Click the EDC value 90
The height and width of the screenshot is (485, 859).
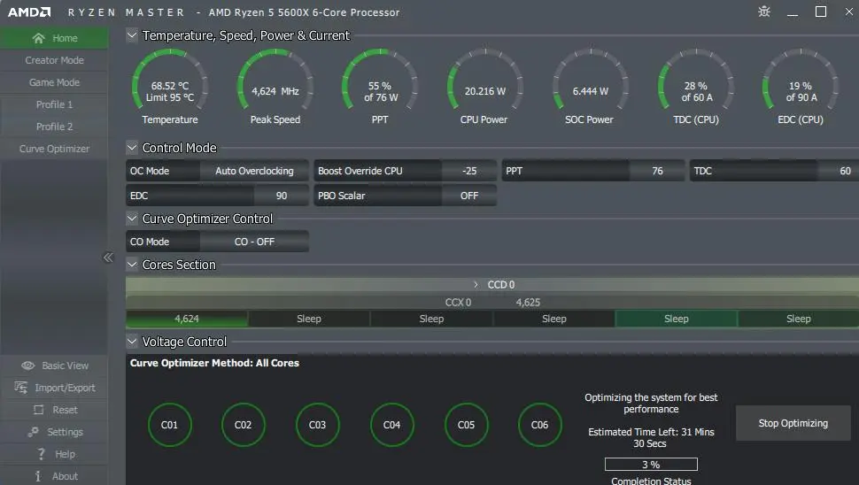pyautogui.click(x=281, y=196)
